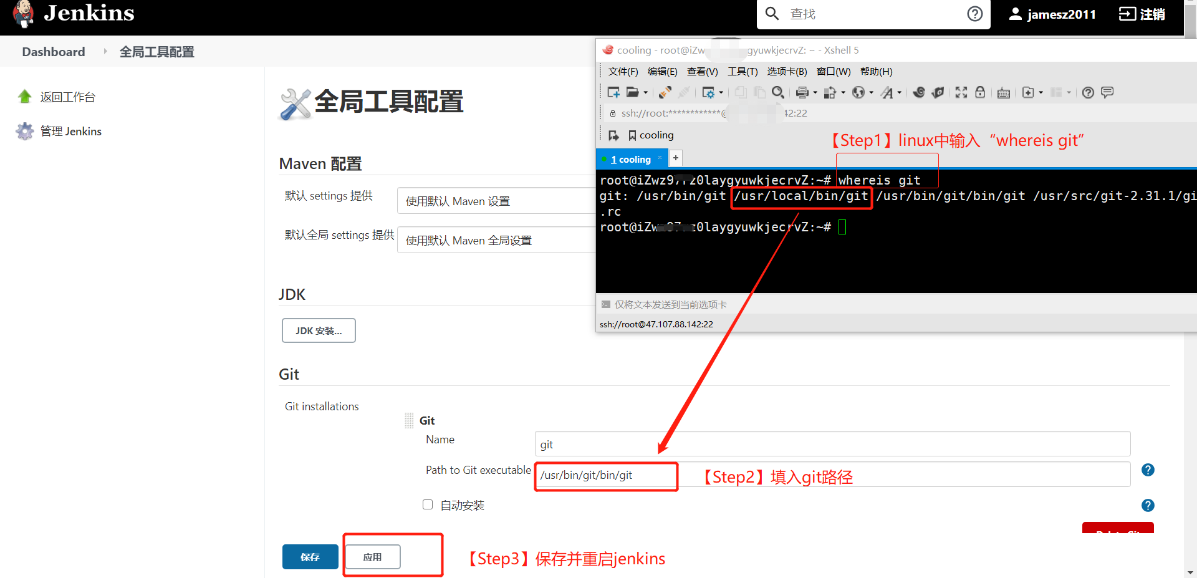Click the new tab plus-page icon in Xshell toolbar
The height and width of the screenshot is (578, 1197).
coord(1028,92)
